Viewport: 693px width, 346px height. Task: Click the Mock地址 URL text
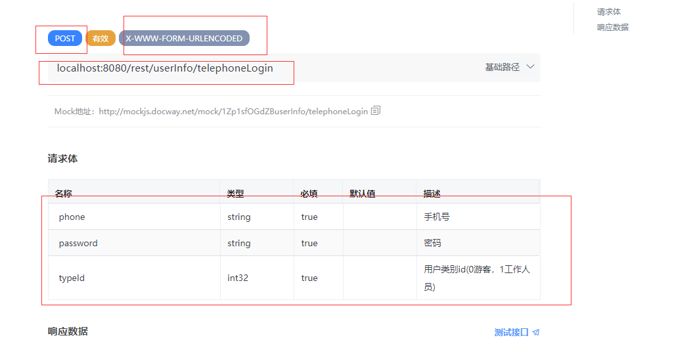pyautogui.click(x=233, y=112)
